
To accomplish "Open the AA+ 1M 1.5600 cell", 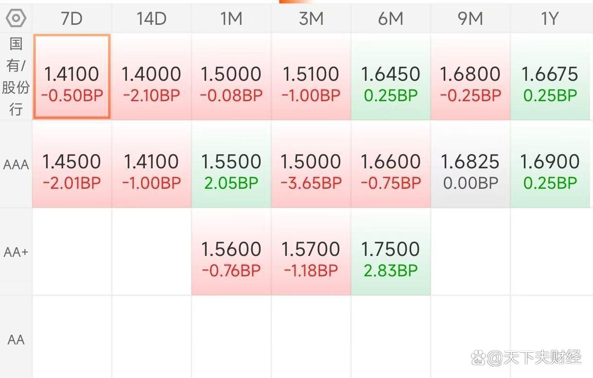I will tap(231, 252).
